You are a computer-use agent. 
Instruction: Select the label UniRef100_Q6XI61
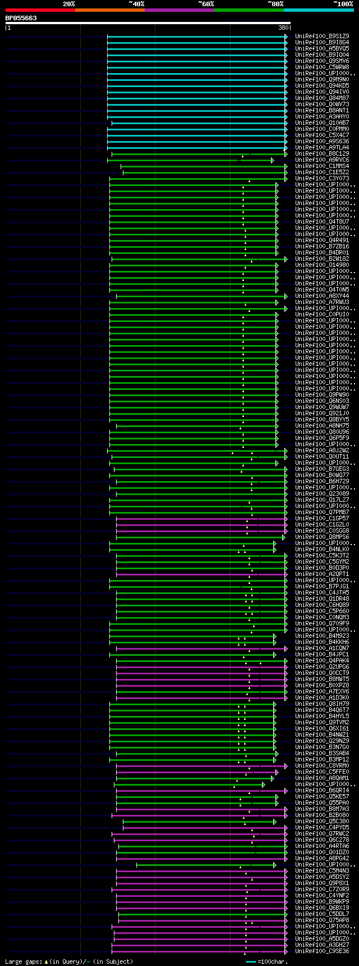322,728
